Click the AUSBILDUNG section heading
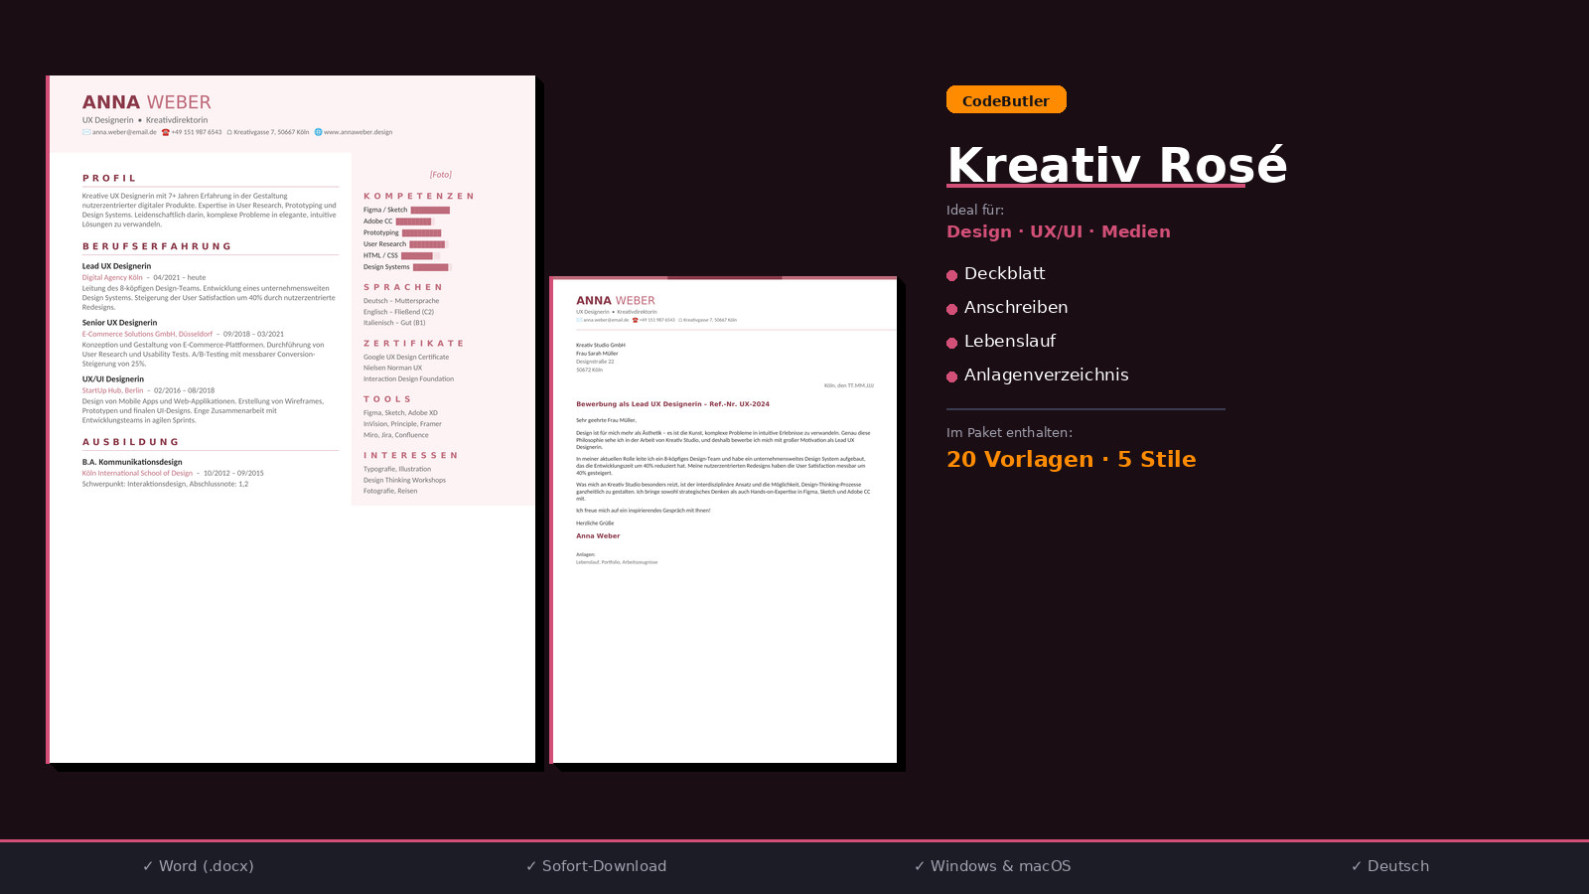 click(131, 442)
